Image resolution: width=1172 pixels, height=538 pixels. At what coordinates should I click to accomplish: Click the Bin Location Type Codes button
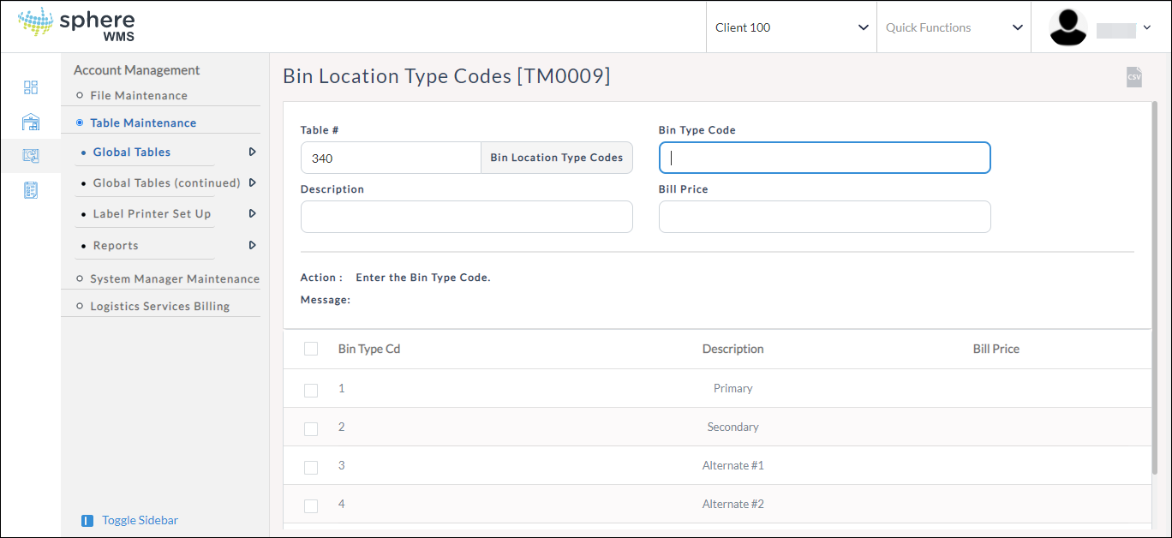tap(557, 158)
